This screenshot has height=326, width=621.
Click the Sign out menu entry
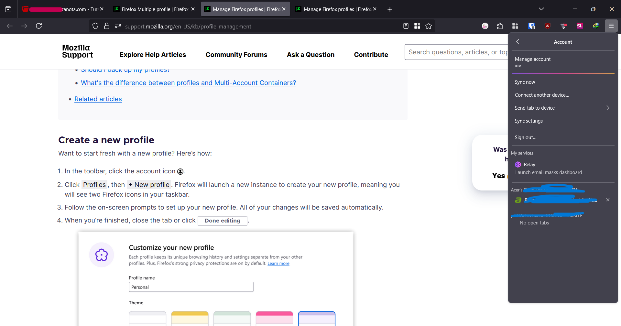pyautogui.click(x=525, y=137)
